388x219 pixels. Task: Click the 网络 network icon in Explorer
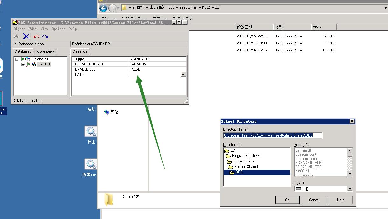coord(107,112)
